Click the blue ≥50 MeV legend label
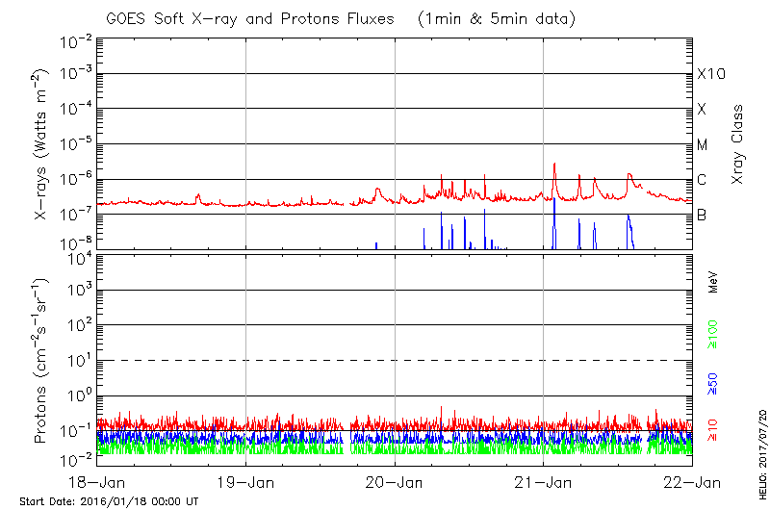 (x=713, y=383)
